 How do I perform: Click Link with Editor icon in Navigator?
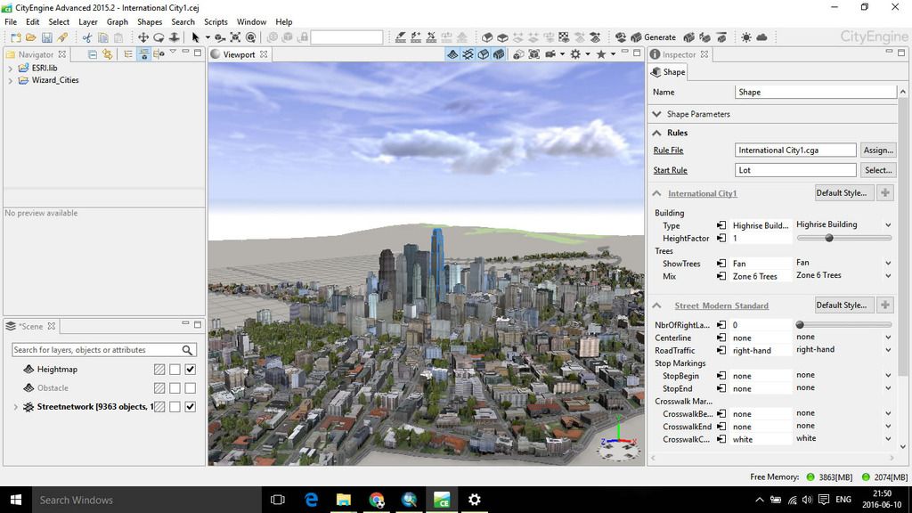pos(107,54)
